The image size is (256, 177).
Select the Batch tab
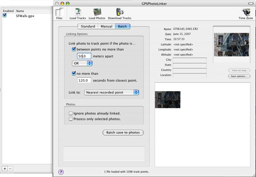pyautogui.click(x=122, y=27)
